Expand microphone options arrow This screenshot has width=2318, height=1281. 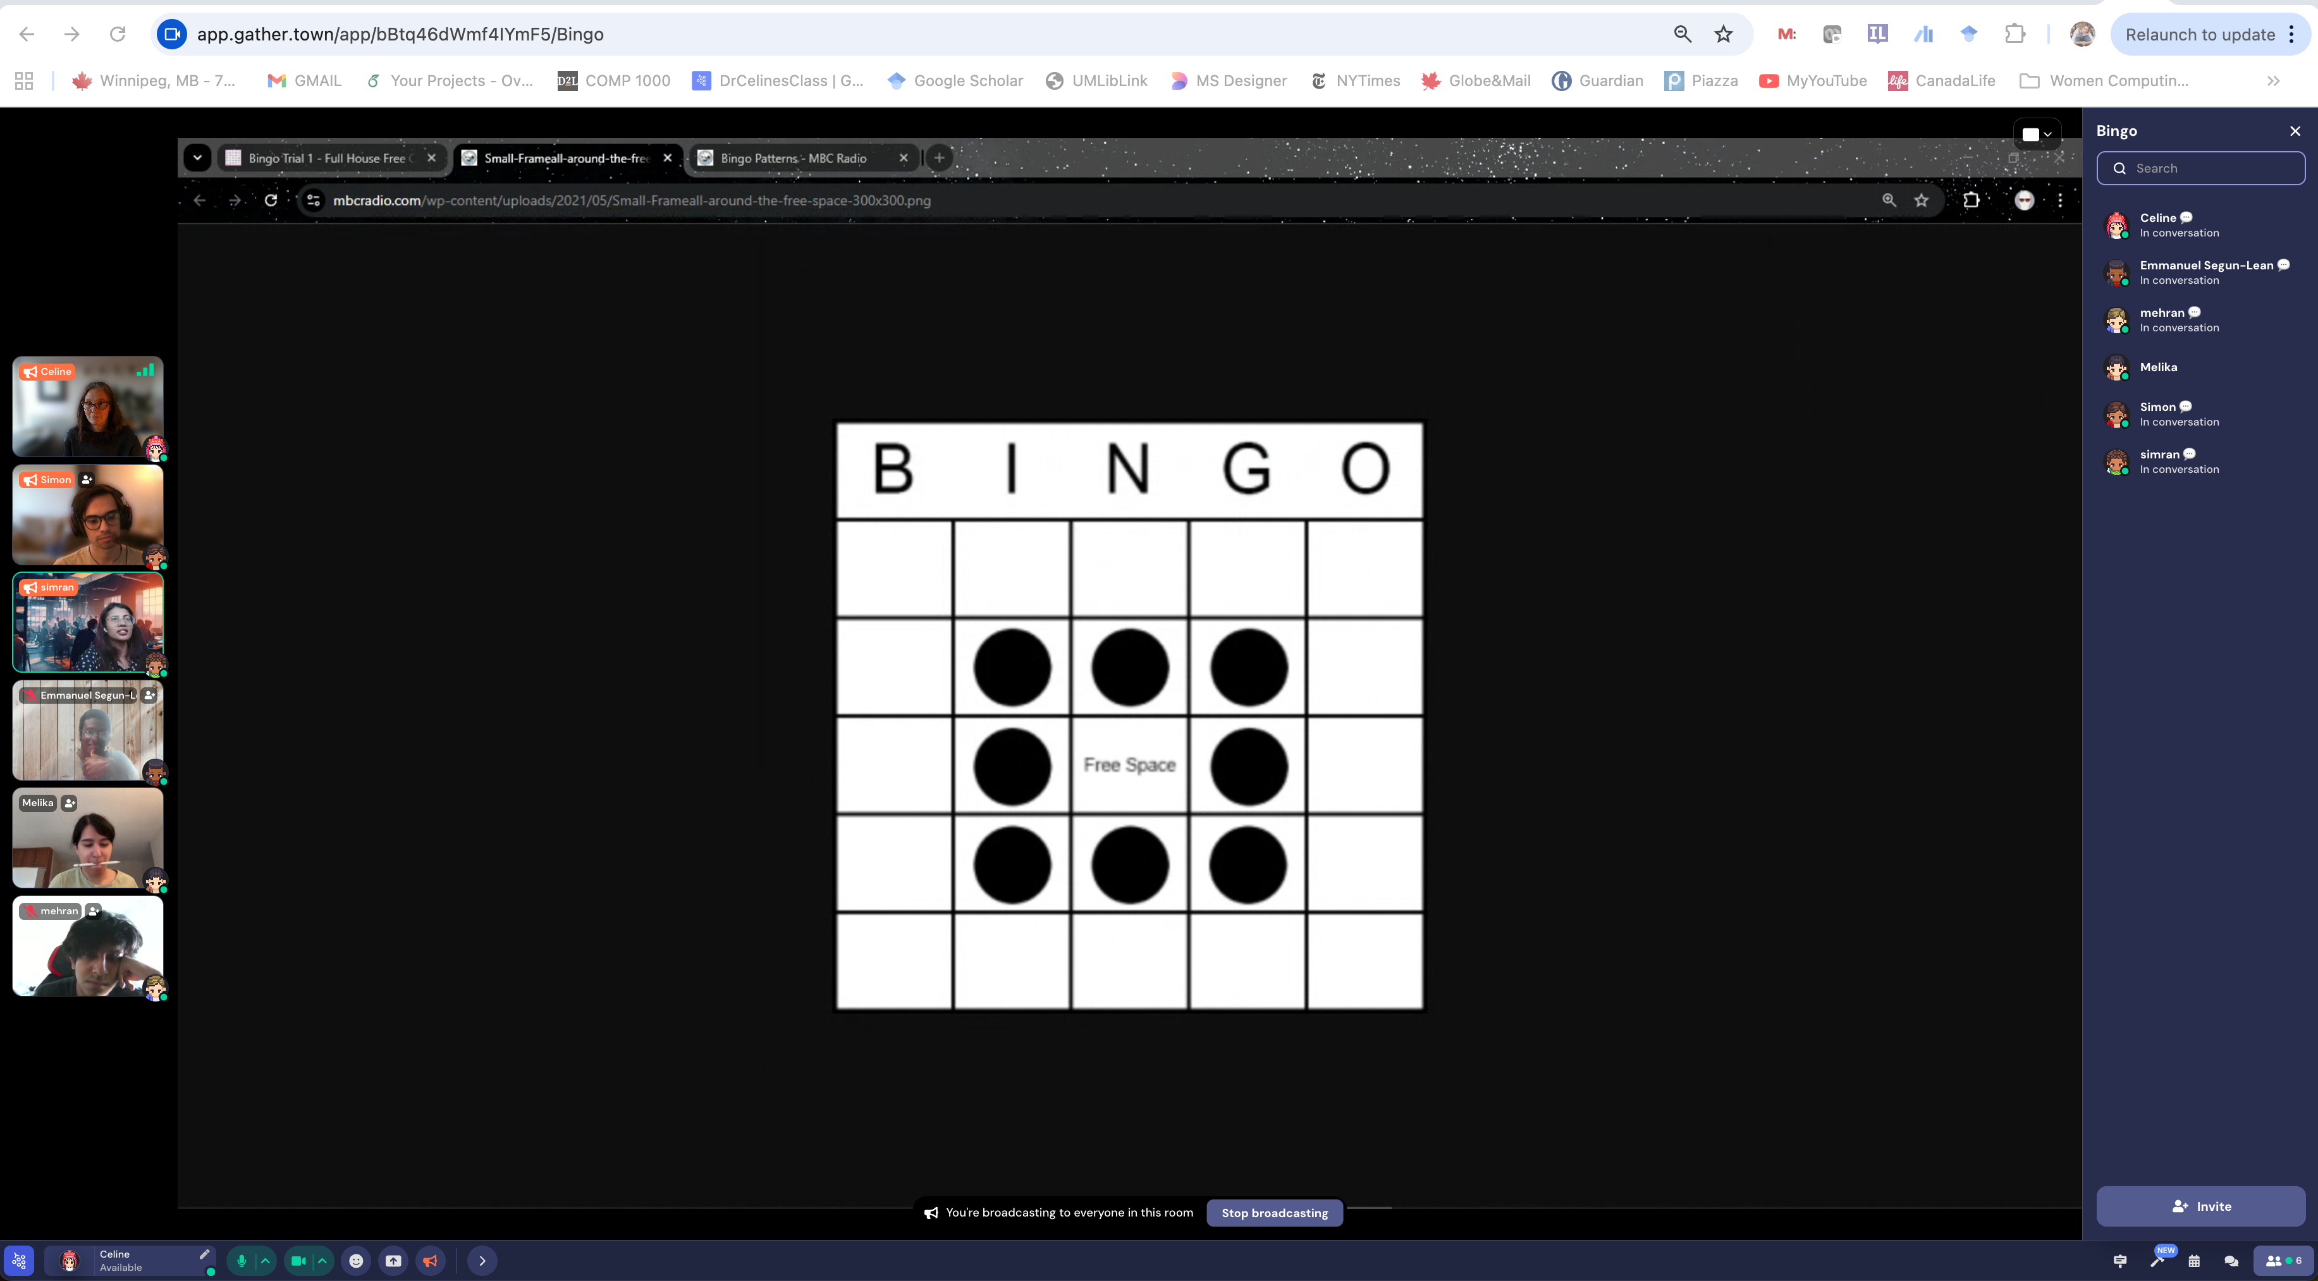pyautogui.click(x=264, y=1260)
